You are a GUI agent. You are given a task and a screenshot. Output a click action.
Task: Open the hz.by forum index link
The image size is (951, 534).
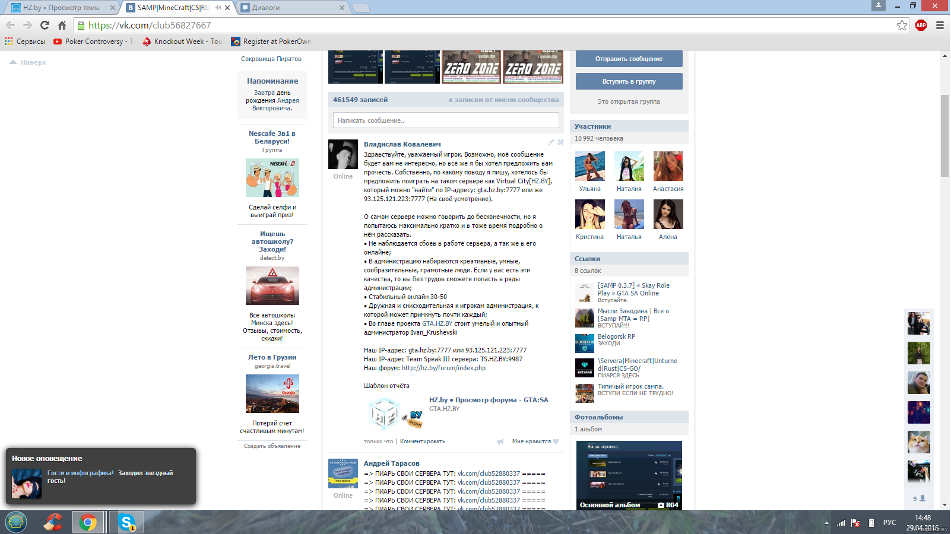443,368
